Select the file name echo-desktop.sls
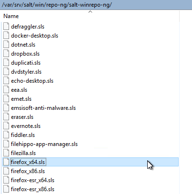This screenshot has width=192, height=194. coord(32,81)
